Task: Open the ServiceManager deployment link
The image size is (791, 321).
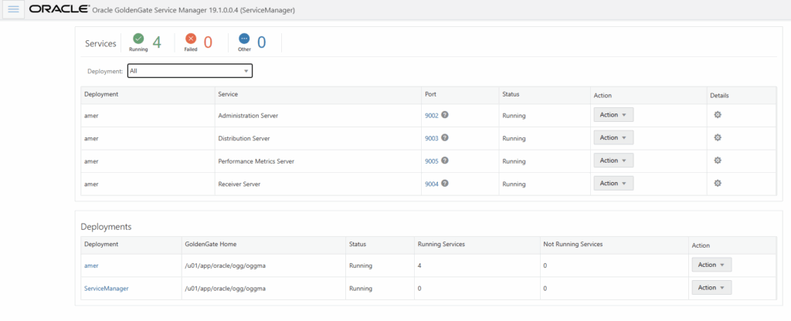Action: [106, 289]
